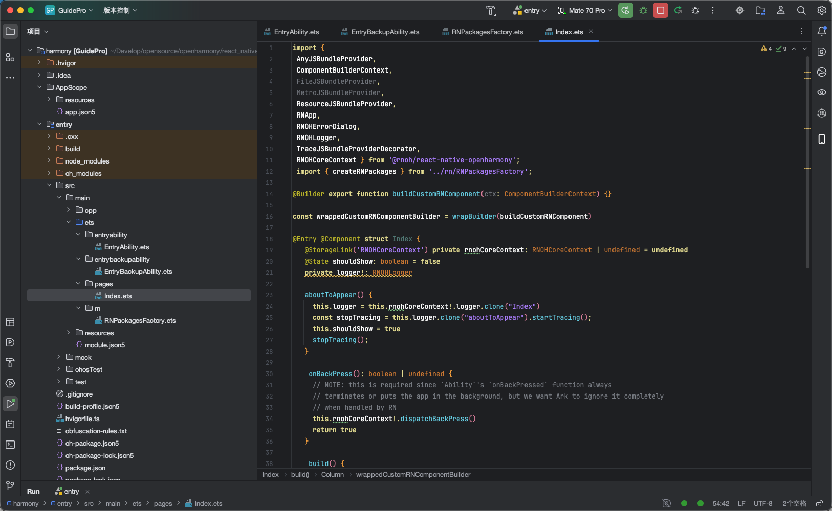Click the read-only lock icon in status bar

coord(819,503)
